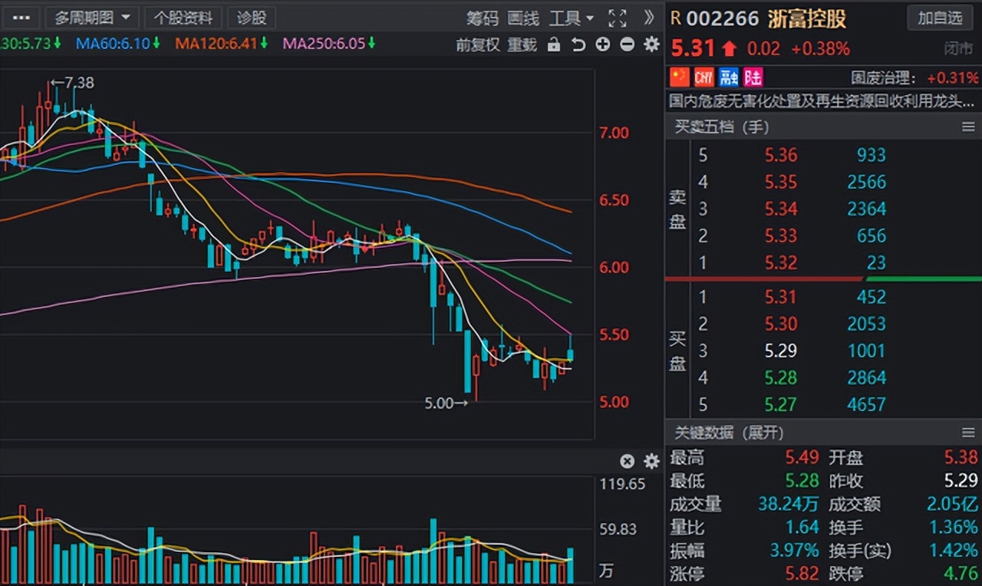Zoom in chart with plus icon
The height and width of the screenshot is (586, 982).
pos(602,44)
